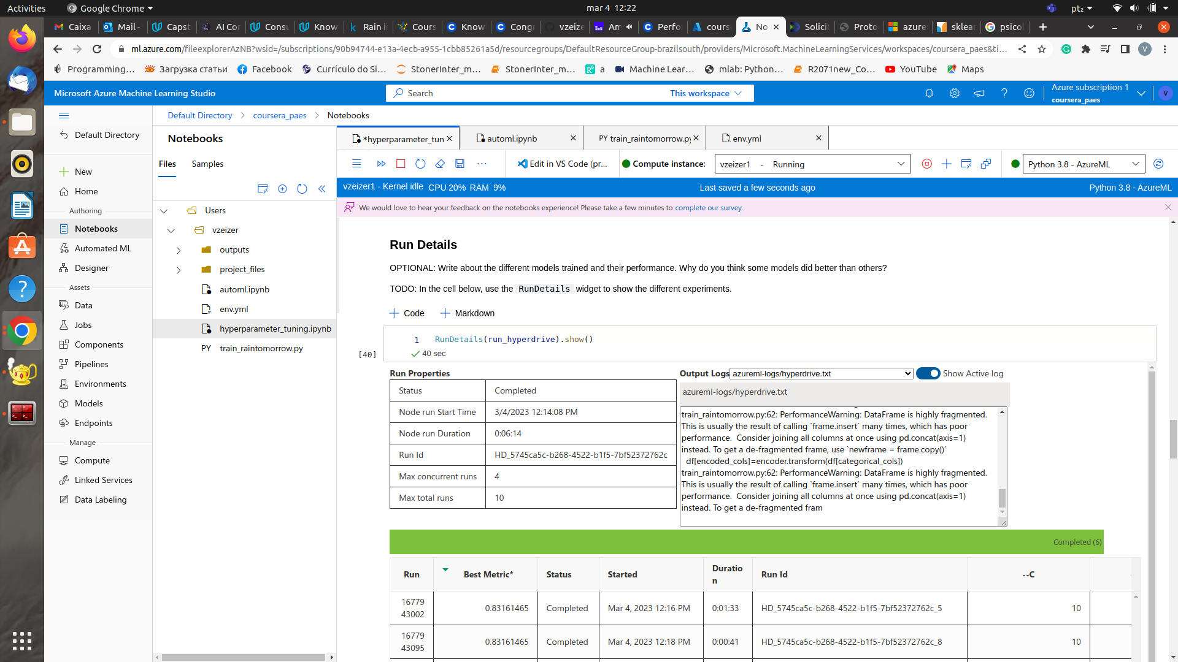The image size is (1178, 662).
Task: Click Refresh in the file explorer
Action: [x=302, y=189]
